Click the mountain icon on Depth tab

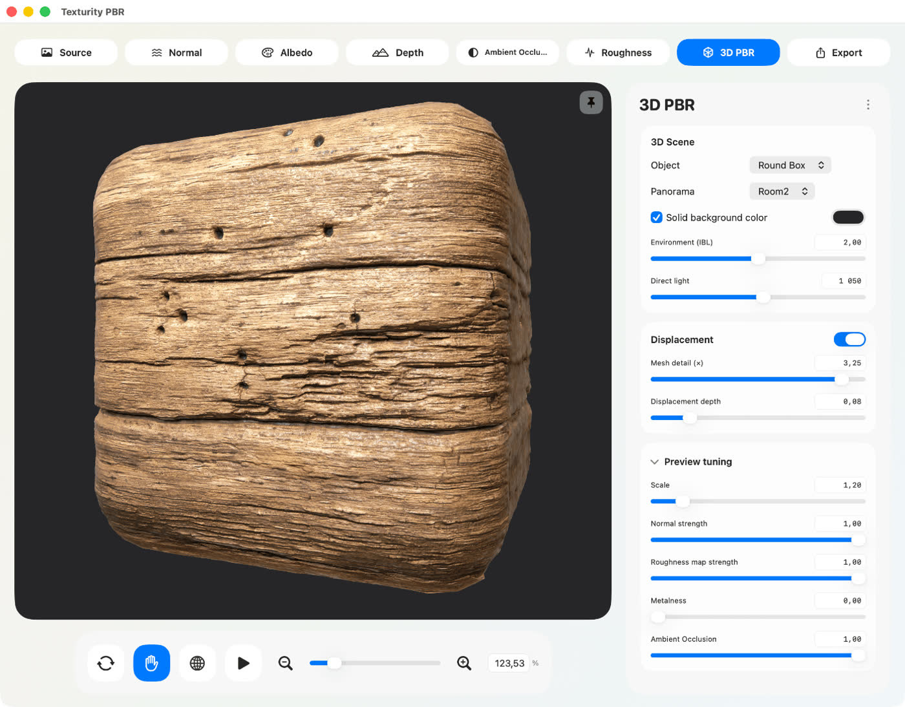380,52
